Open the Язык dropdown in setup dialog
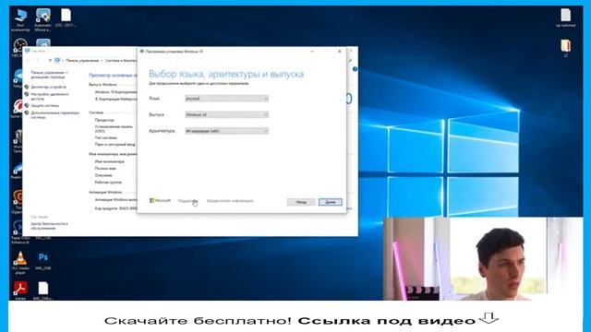The width and height of the screenshot is (591, 332). [226, 99]
